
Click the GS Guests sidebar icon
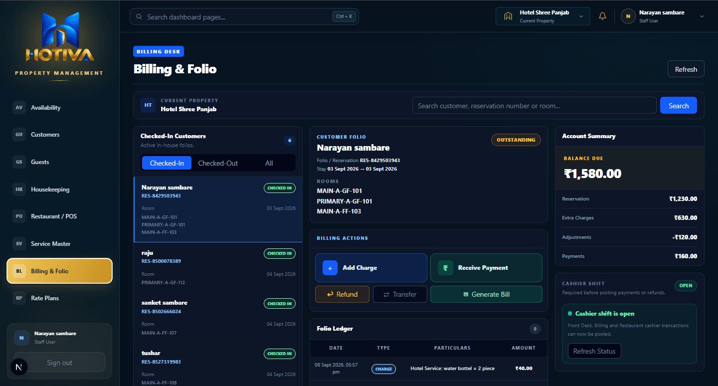19,162
